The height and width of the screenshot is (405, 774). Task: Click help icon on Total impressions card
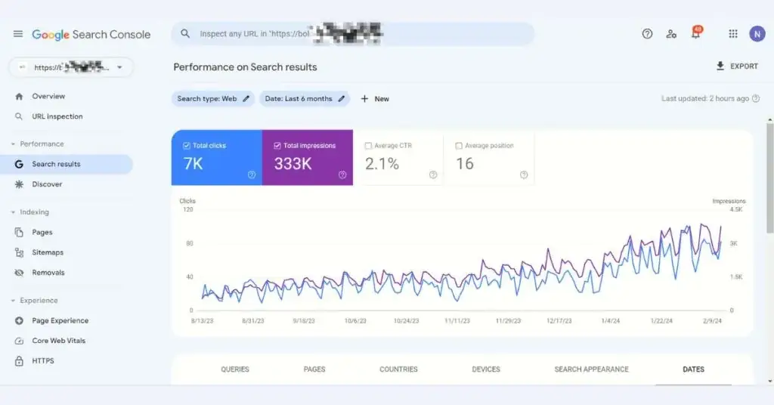pos(342,175)
